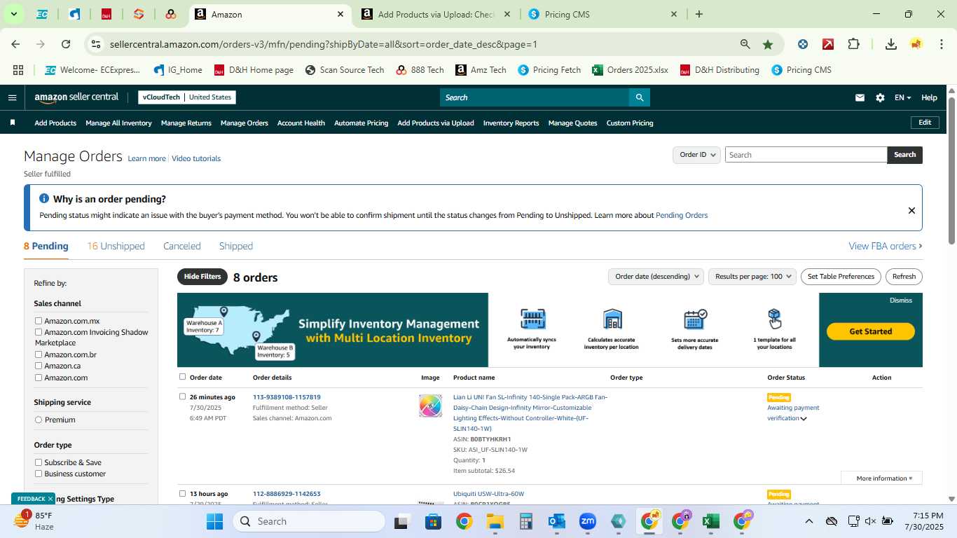The height and width of the screenshot is (538, 957).
Task: Click Get Started on inventory banner
Action: (x=871, y=331)
